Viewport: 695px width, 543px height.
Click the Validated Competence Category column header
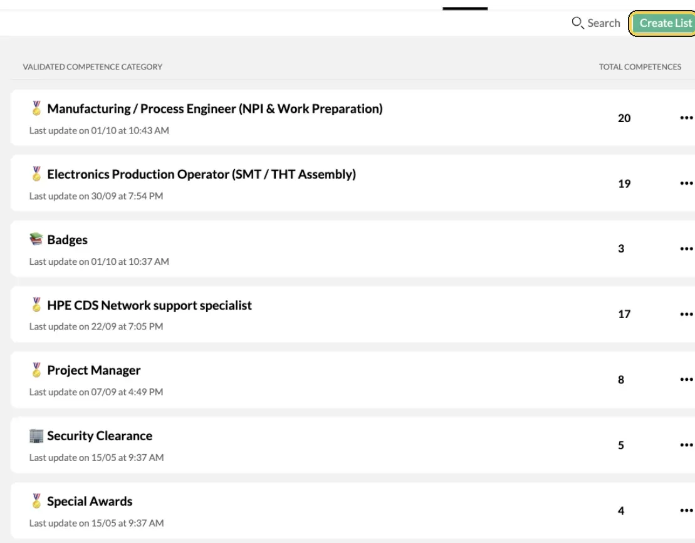93,67
